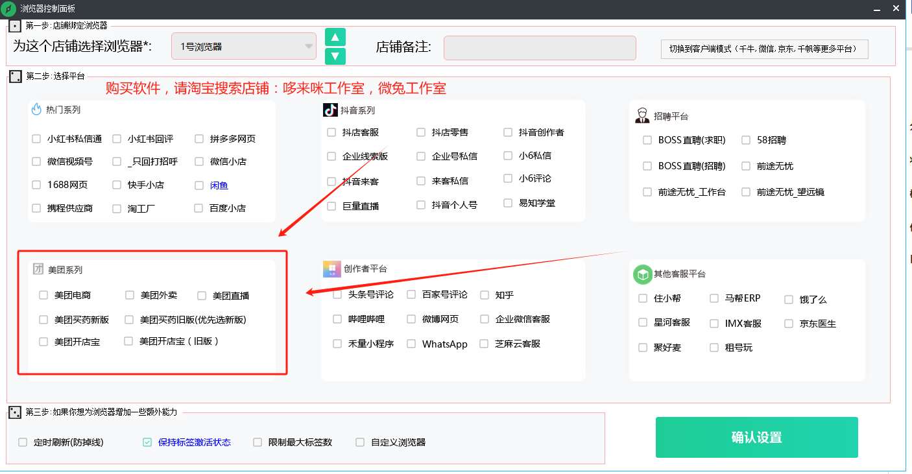This screenshot has width=912, height=474.
Task: Open the 1号浏览器 browser dropdown
Action: pos(244,47)
